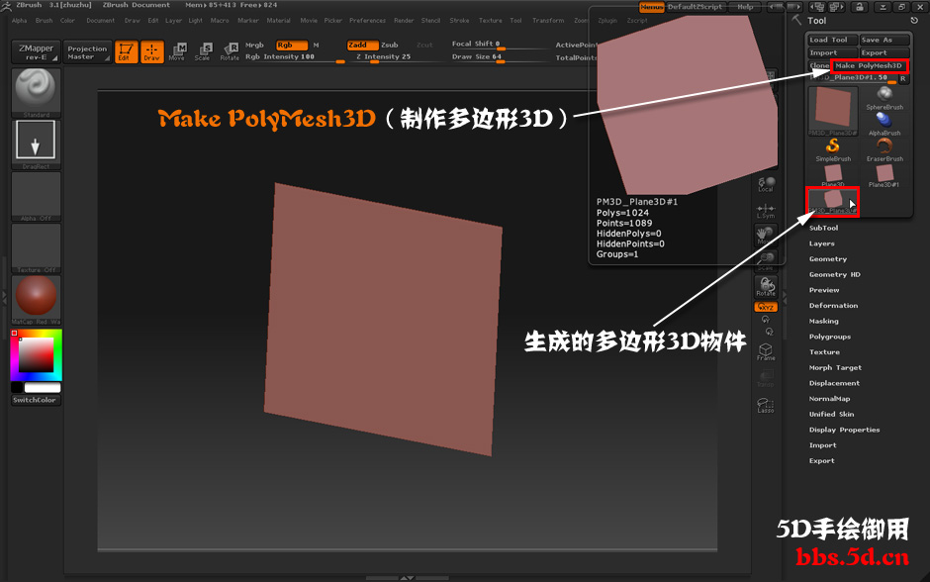
Task: Open the MatCap Red Wax material selector
Action: [37, 300]
